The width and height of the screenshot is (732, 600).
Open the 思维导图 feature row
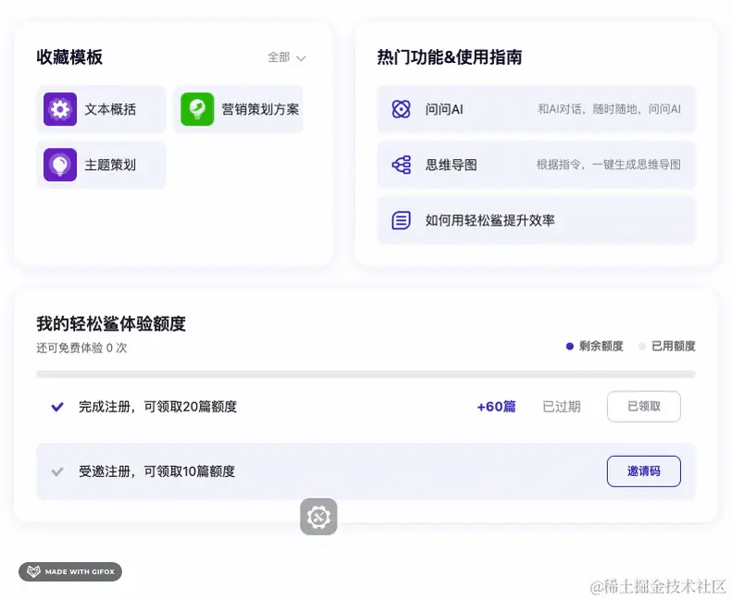coord(537,165)
